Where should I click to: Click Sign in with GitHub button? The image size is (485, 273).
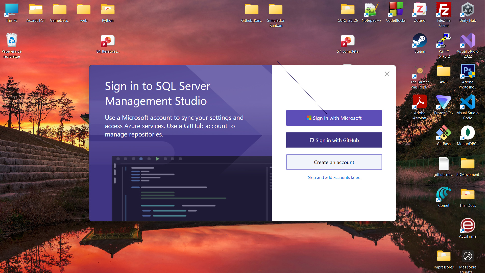[334, 140]
